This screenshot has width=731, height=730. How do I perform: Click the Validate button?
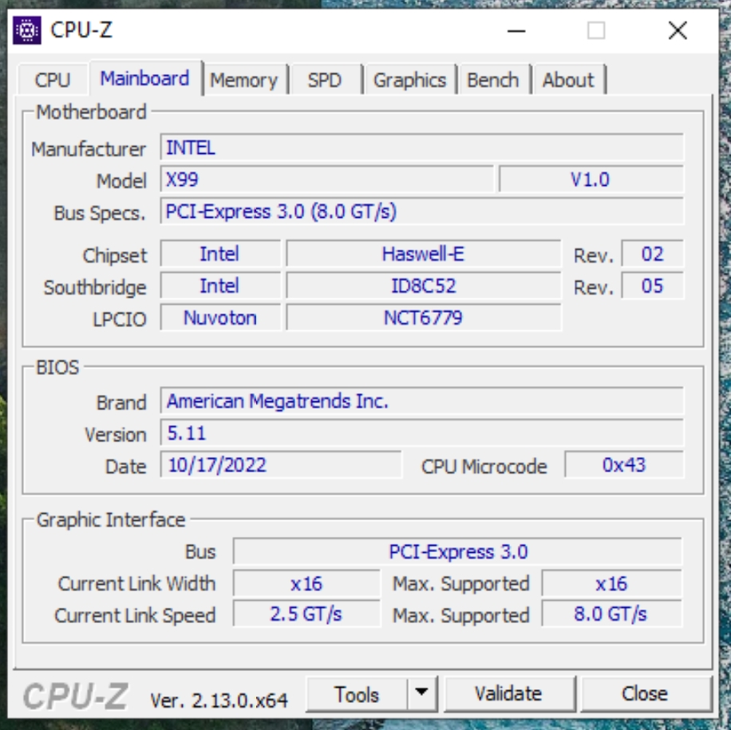point(508,694)
